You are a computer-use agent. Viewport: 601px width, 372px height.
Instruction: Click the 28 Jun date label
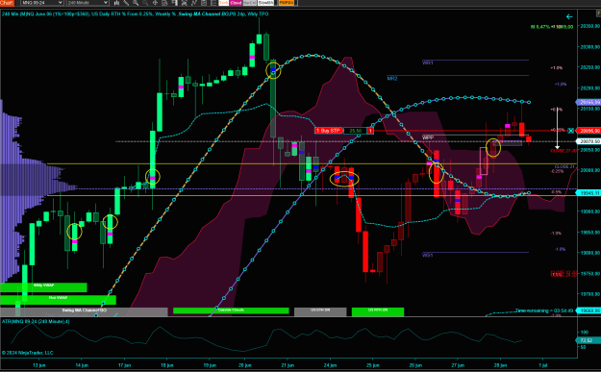click(501, 365)
